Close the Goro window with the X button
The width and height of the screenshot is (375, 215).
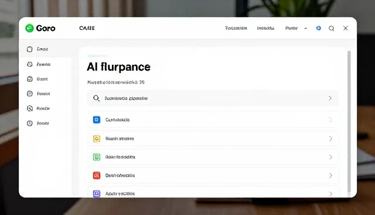coord(346,28)
